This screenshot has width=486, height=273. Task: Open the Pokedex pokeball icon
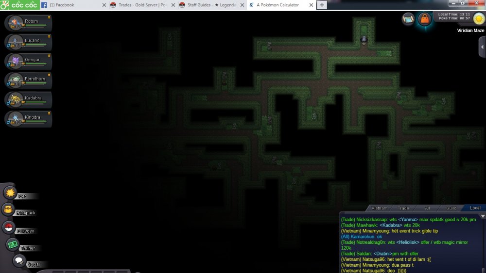tap(9, 227)
